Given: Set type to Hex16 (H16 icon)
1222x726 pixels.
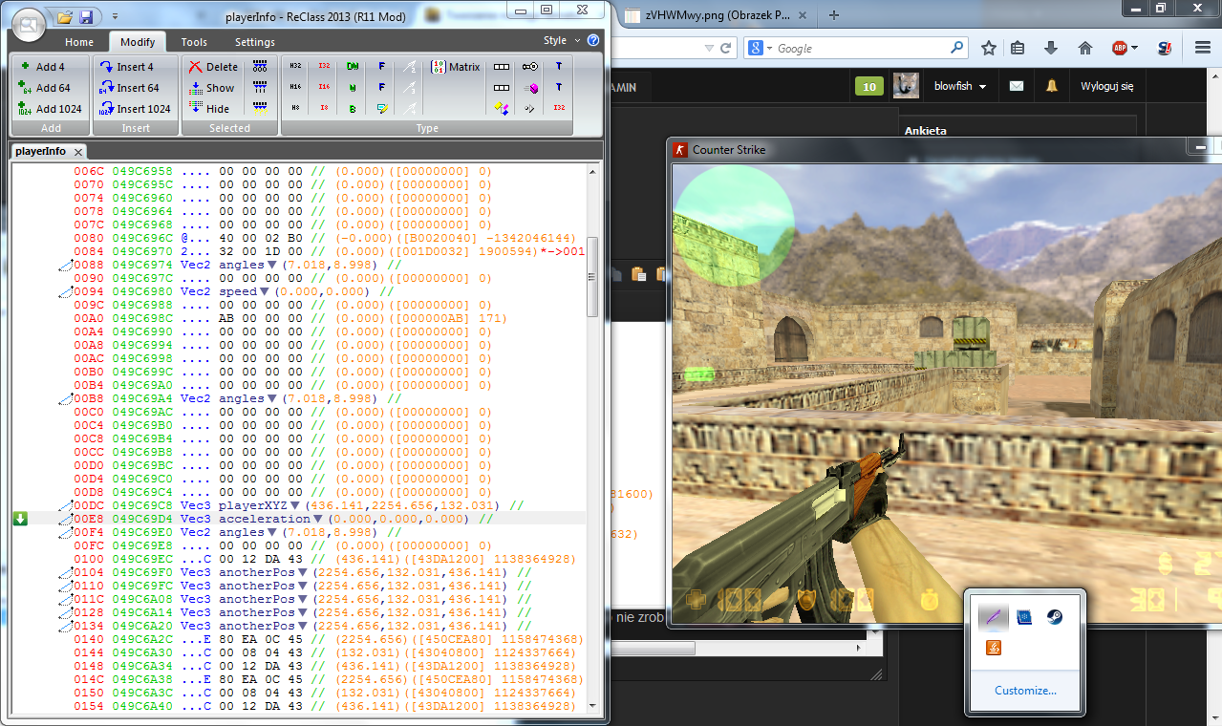Looking at the screenshot, I should pos(295,87).
